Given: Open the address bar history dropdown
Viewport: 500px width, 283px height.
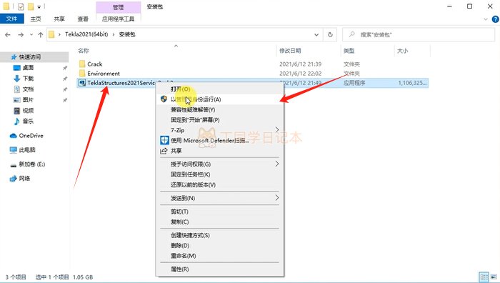Looking at the screenshot, I should 316,34.
